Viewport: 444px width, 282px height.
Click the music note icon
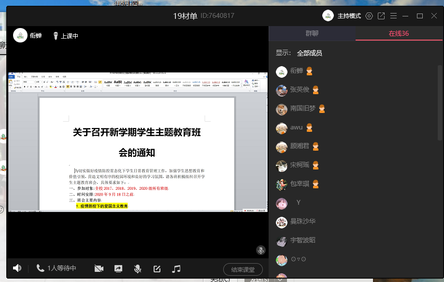pos(176,268)
